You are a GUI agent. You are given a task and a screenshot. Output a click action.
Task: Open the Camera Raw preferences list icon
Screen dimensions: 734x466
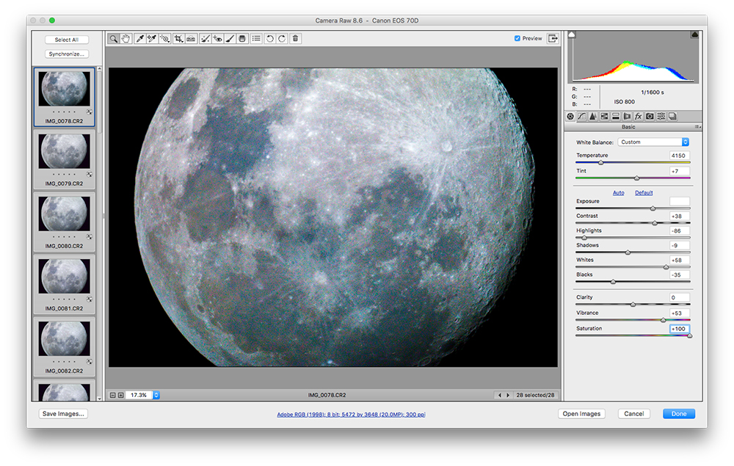pos(256,38)
